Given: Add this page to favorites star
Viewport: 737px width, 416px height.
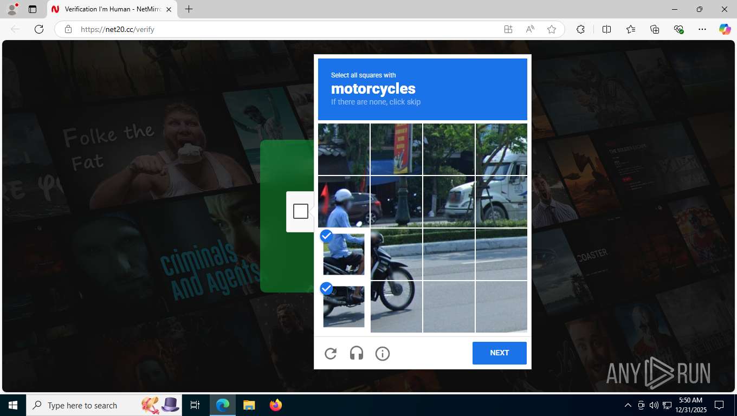Looking at the screenshot, I should [x=552, y=29].
